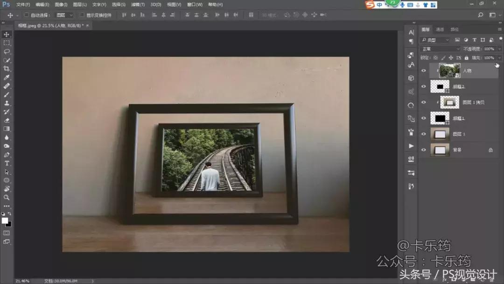Select the Eraser tool
This screenshot has height=284, width=504.
point(7,121)
